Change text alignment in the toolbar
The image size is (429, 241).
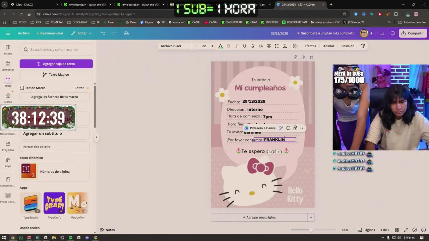(x=269, y=46)
